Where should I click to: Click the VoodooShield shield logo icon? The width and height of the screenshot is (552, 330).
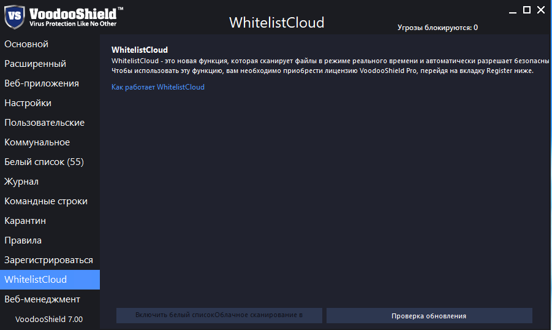pos(15,16)
